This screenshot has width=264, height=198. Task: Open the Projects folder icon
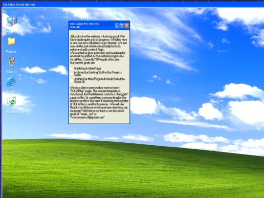(11, 42)
